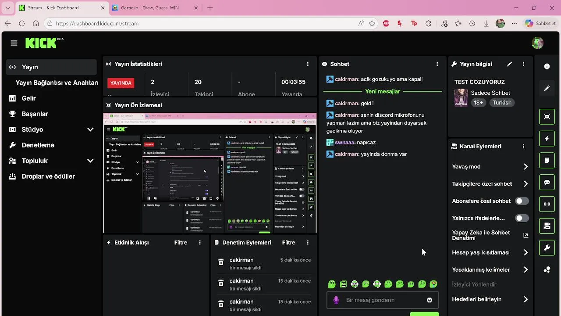Click username swnaaa in chat
This screenshot has width=561, height=316.
(344, 142)
